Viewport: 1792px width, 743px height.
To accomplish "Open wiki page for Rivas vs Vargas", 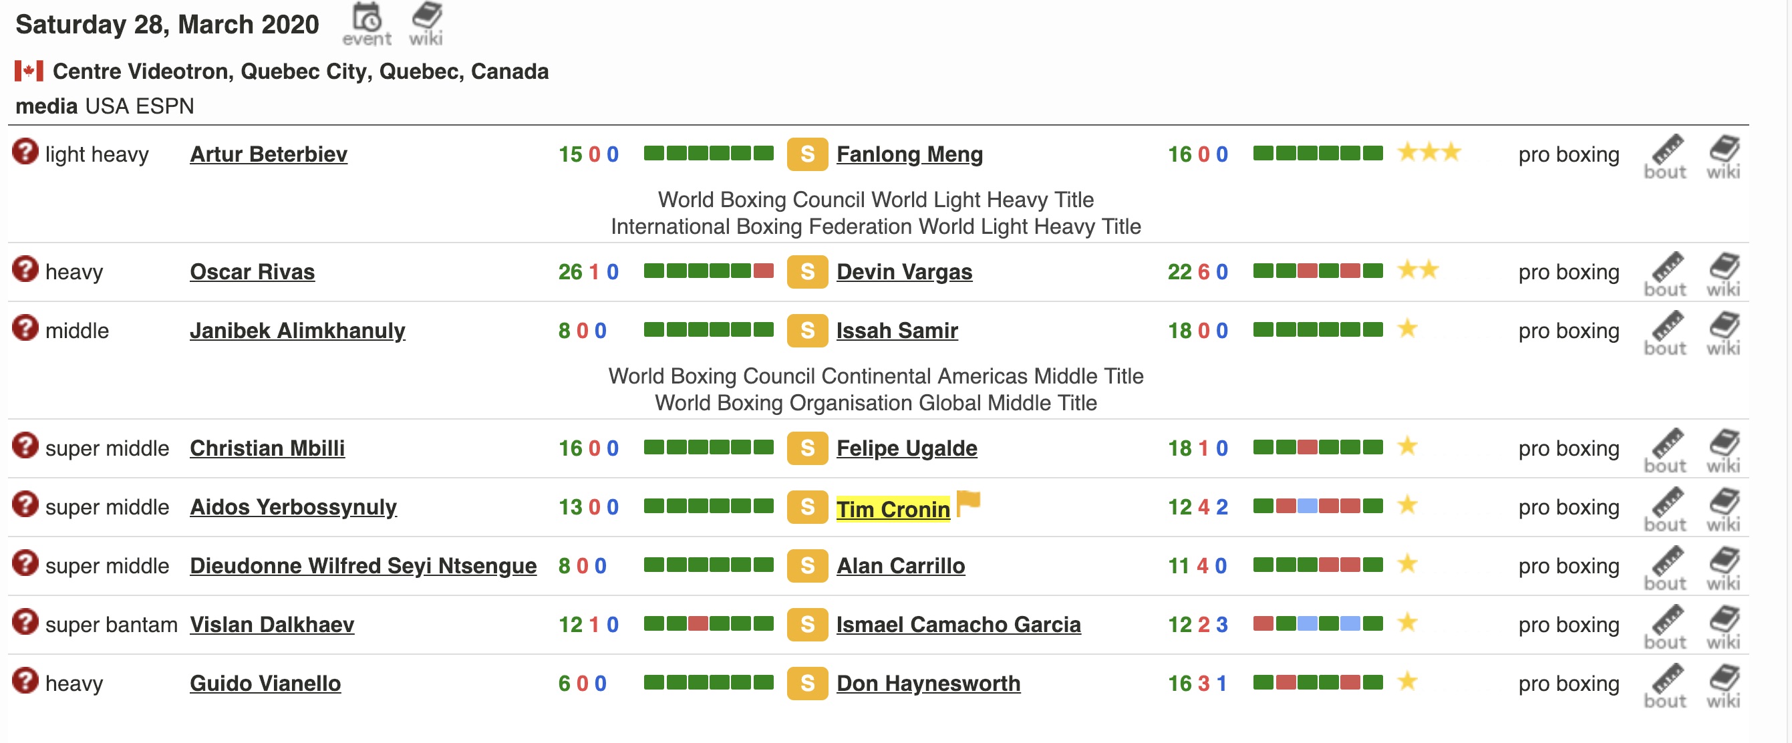I will pos(1723,274).
